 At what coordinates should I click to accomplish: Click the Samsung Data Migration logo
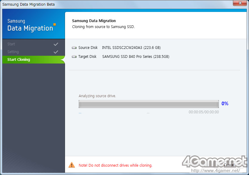tap(31, 25)
